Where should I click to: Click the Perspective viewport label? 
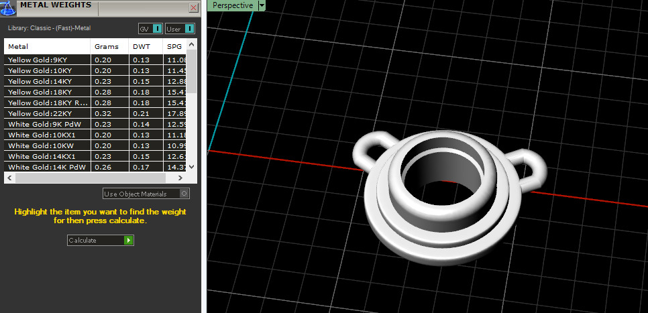[x=232, y=5]
